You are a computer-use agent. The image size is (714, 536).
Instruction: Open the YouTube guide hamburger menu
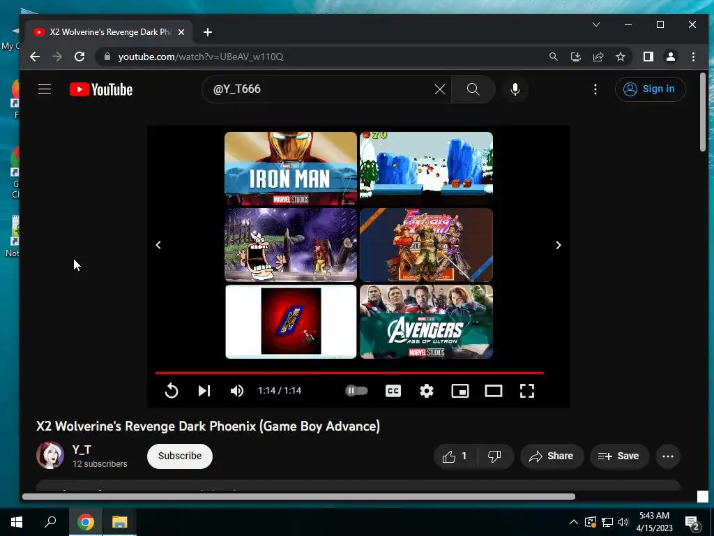click(x=45, y=89)
